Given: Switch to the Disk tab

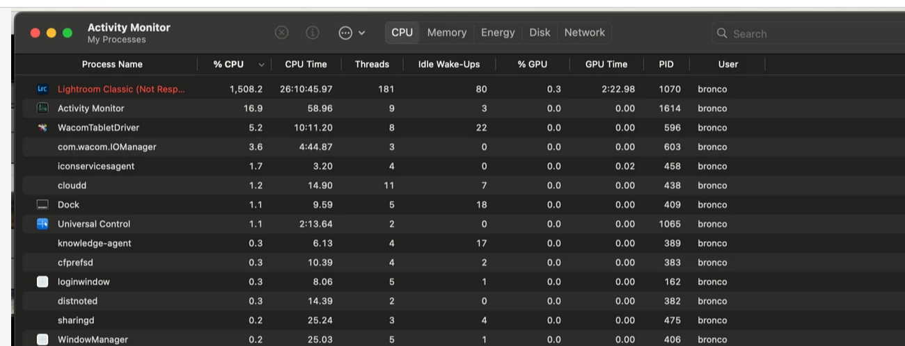Looking at the screenshot, I should point(540,33).
